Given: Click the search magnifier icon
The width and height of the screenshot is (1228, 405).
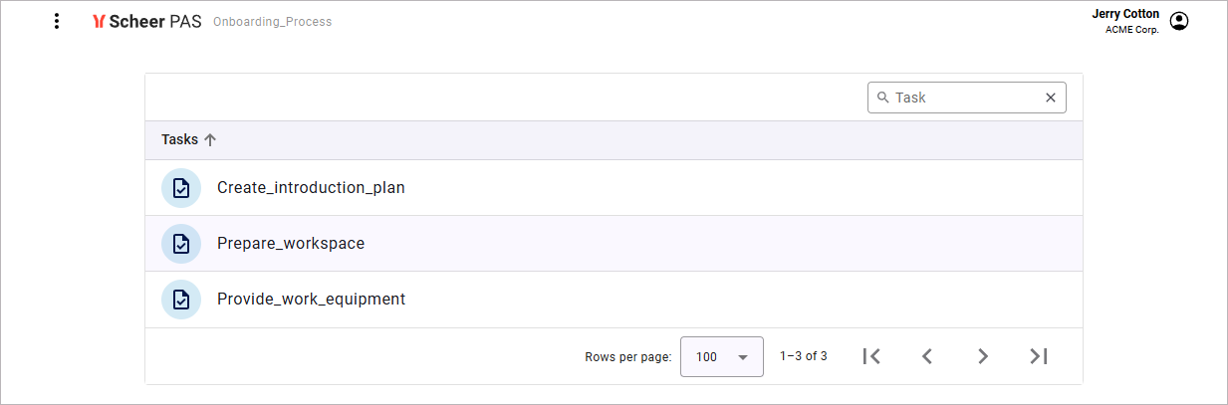Looking at the screenshot, I should coord(882,98).
